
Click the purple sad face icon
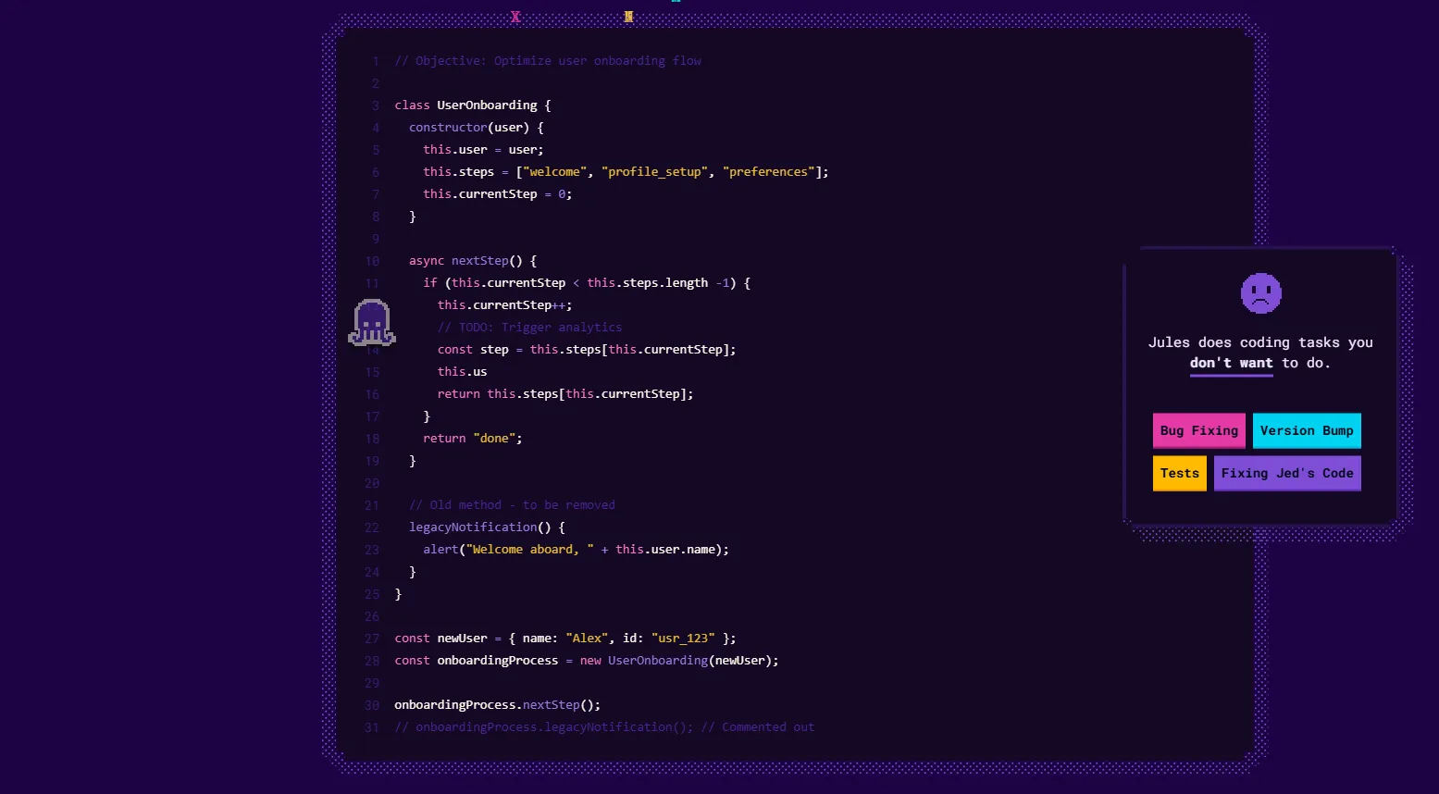tap(1260, 293)
